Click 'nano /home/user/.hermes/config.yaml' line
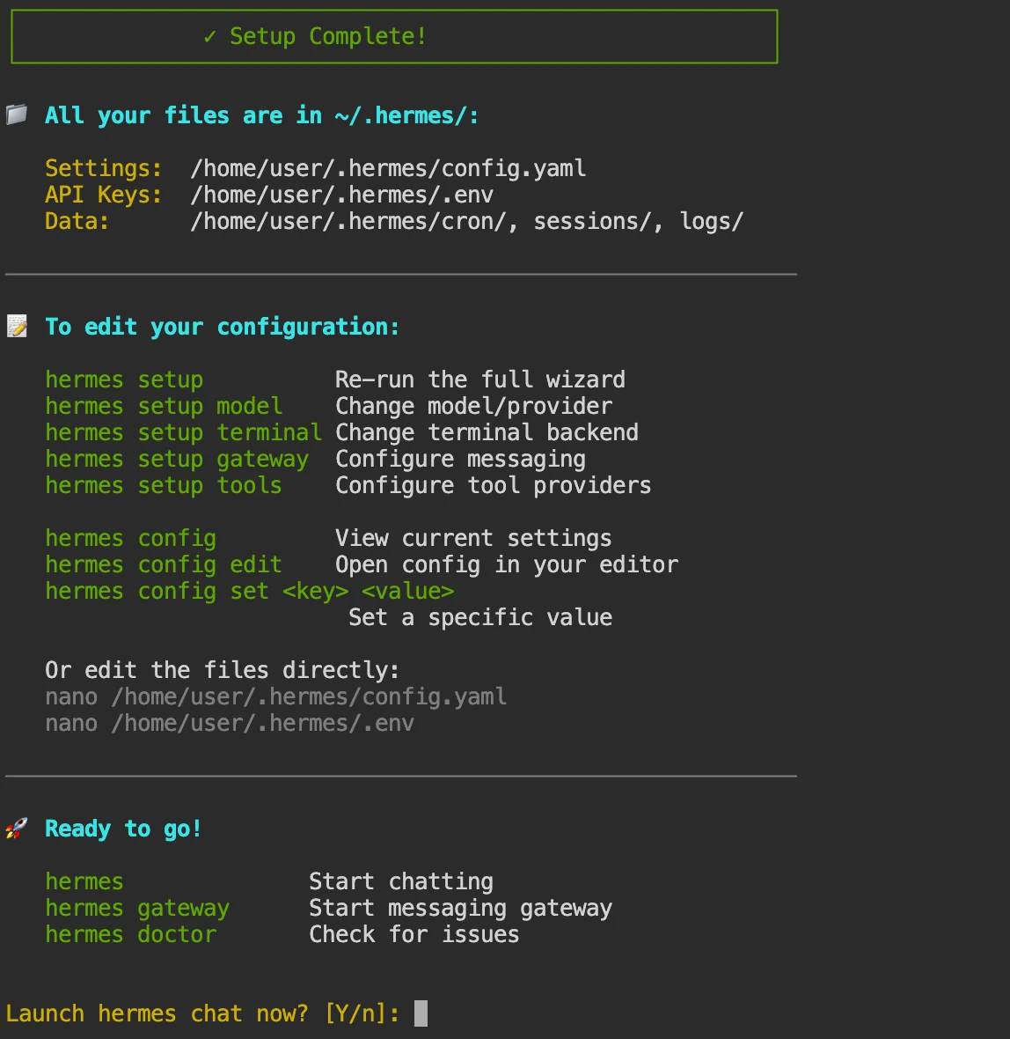The width and height of the screenshot is (1010, 1039). click(276, 697)
